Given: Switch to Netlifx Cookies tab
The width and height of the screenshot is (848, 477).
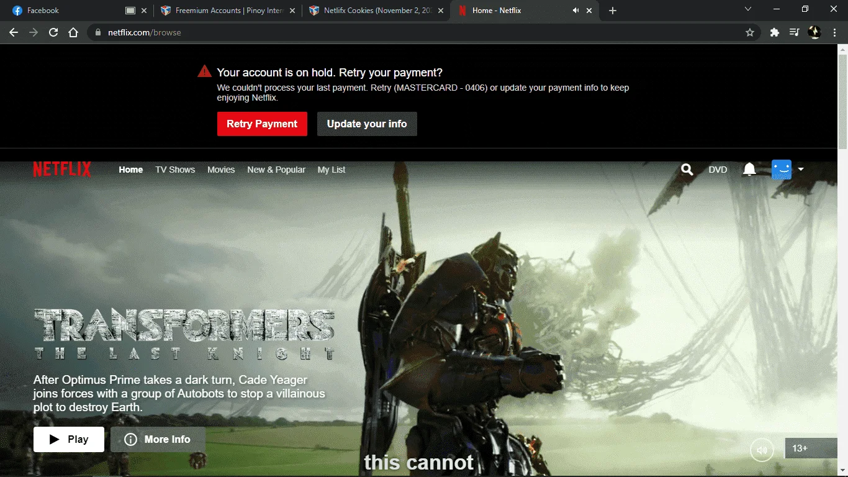Looking at the screenshot, I should coord(376,11).
